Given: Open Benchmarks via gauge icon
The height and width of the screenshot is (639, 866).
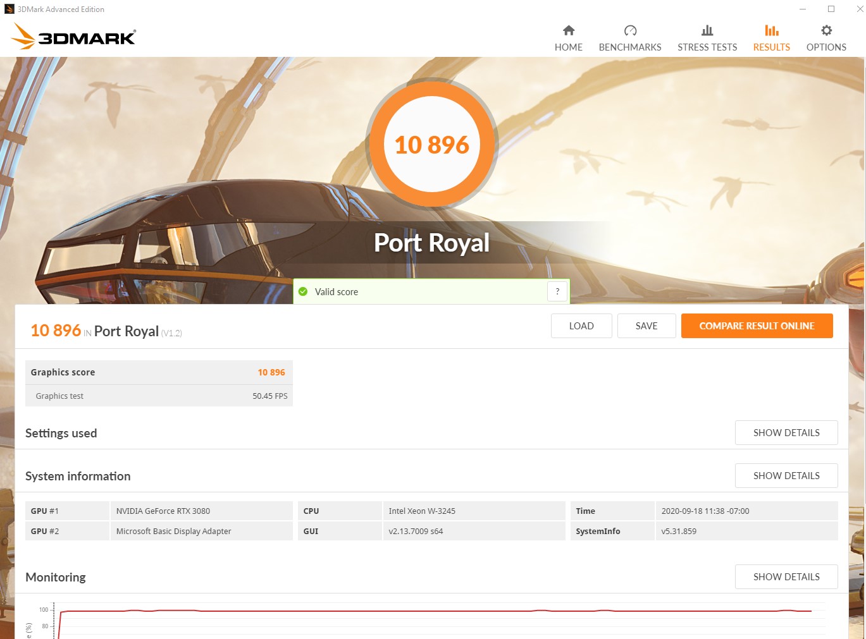Looking at the screenshot, I should click(630, 30).
